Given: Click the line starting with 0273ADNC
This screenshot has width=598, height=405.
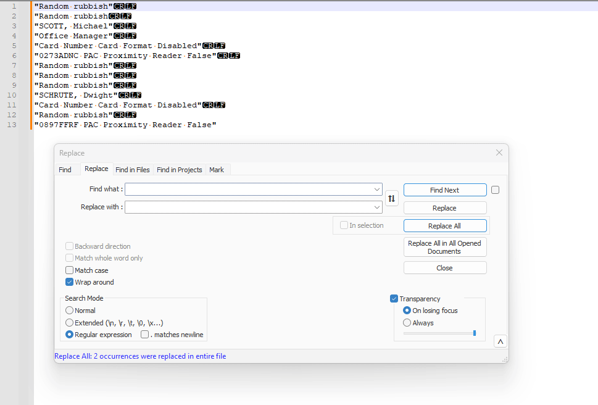Looking at the screenshot, I should click(x=125, y=56).
